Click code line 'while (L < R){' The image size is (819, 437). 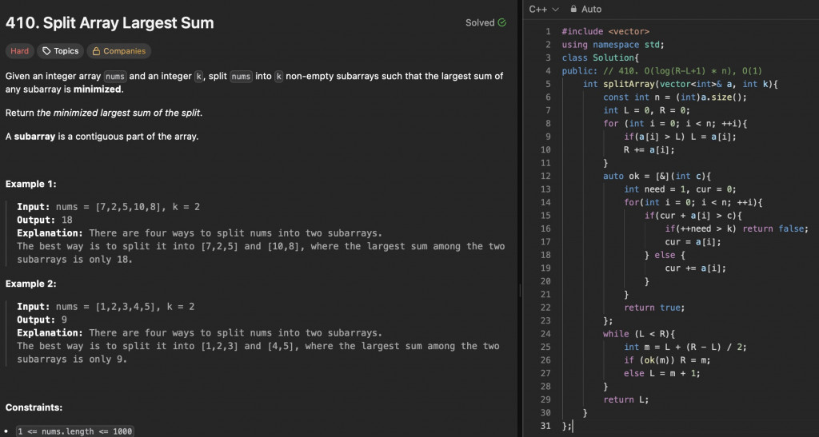(x=639, y=334)
